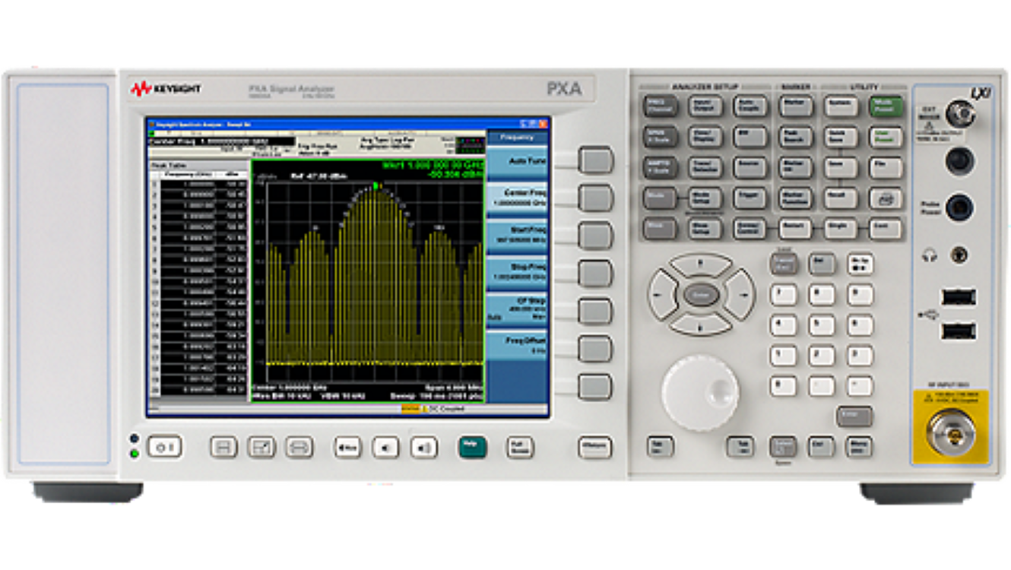Image resolution: width=1011 pixels, height=570 pixels.
Task: Tap the power standby button
Action: click(x=164, y=447)
